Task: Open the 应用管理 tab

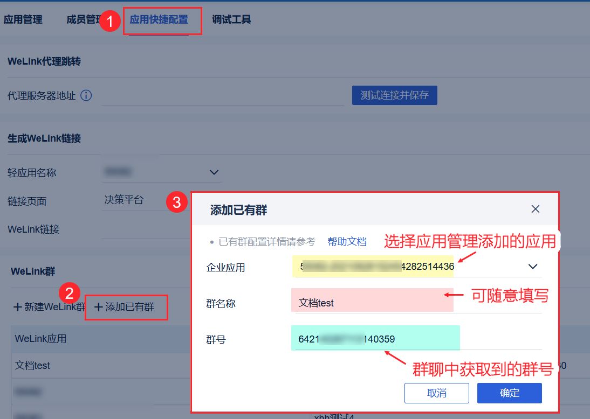Action: click(x=23, y=19)
